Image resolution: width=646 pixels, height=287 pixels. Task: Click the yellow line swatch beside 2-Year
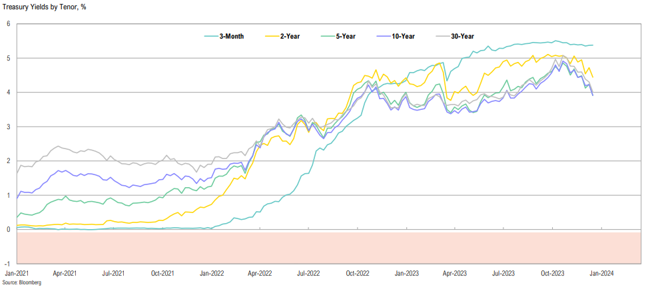[x=273, y=36]
